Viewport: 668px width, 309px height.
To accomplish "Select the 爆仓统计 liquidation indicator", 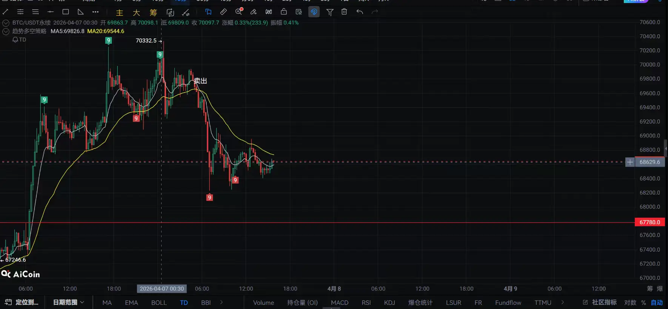I will coord(420,303).
